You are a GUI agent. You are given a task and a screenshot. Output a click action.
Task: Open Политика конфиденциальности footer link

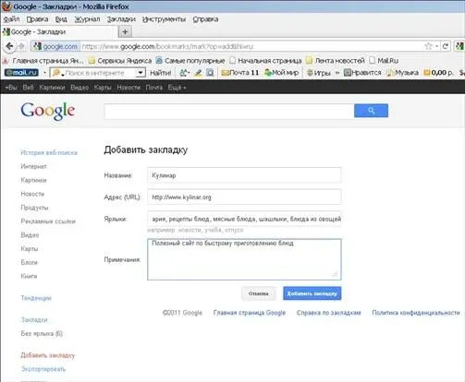(x=416, y=313)
